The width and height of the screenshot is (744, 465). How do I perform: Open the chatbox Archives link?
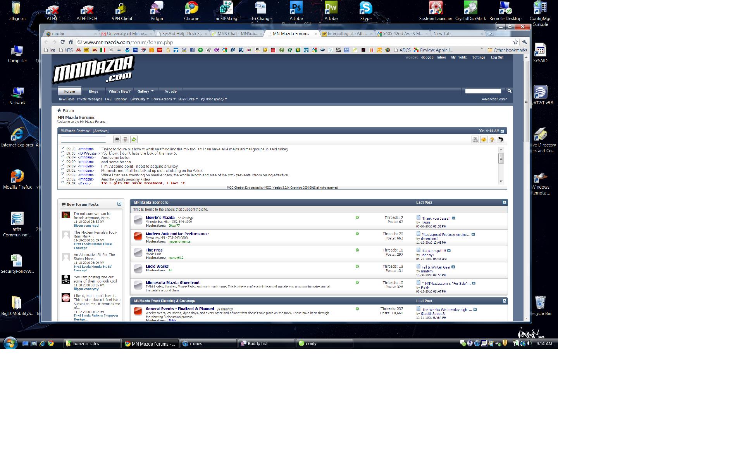click(x=101, y=131)
